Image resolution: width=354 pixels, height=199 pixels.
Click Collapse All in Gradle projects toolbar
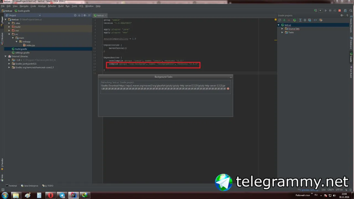coord(305,20)
